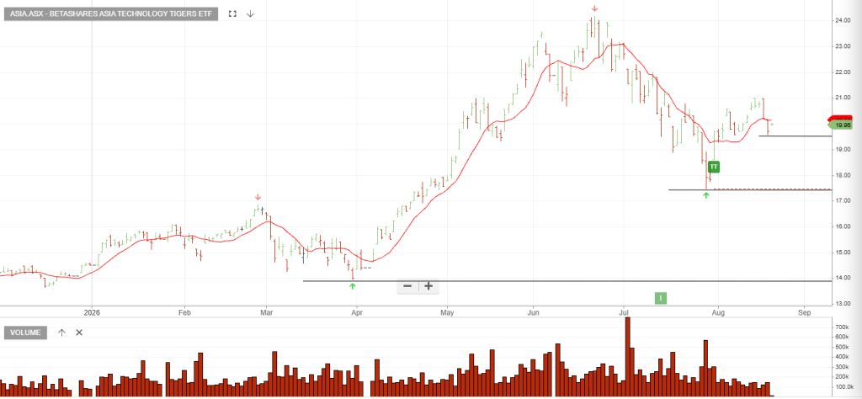Click the 100.0k volume axis label
Viewport: 862px width, 399px height.
843,387
